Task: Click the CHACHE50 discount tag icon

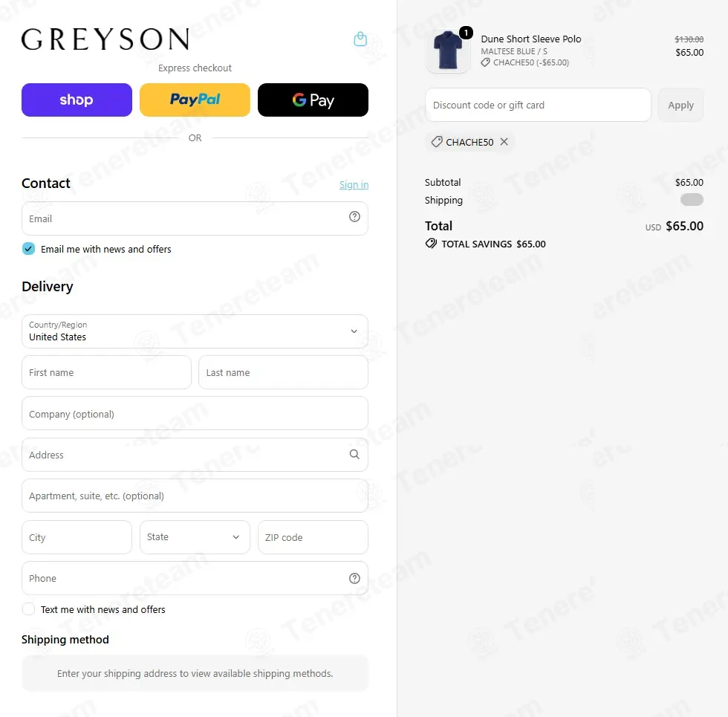Action: pos(437,142)
